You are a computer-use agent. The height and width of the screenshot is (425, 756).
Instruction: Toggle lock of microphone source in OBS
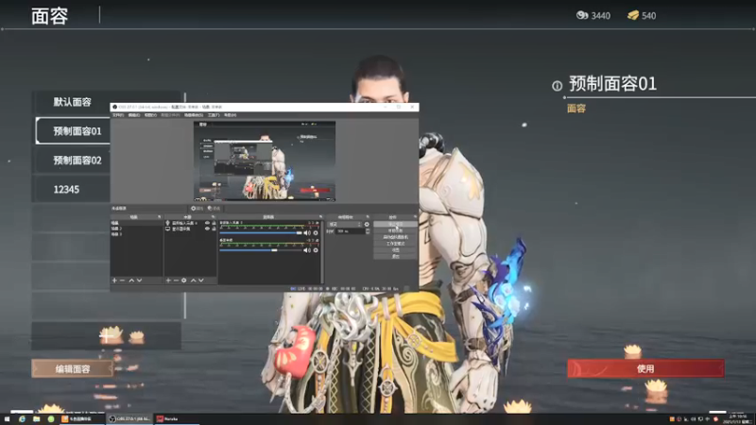click(x=214, y=223)
